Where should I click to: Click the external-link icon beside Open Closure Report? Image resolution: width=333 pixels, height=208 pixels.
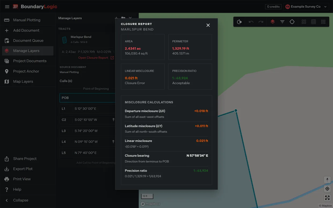[x=112, y=58]
